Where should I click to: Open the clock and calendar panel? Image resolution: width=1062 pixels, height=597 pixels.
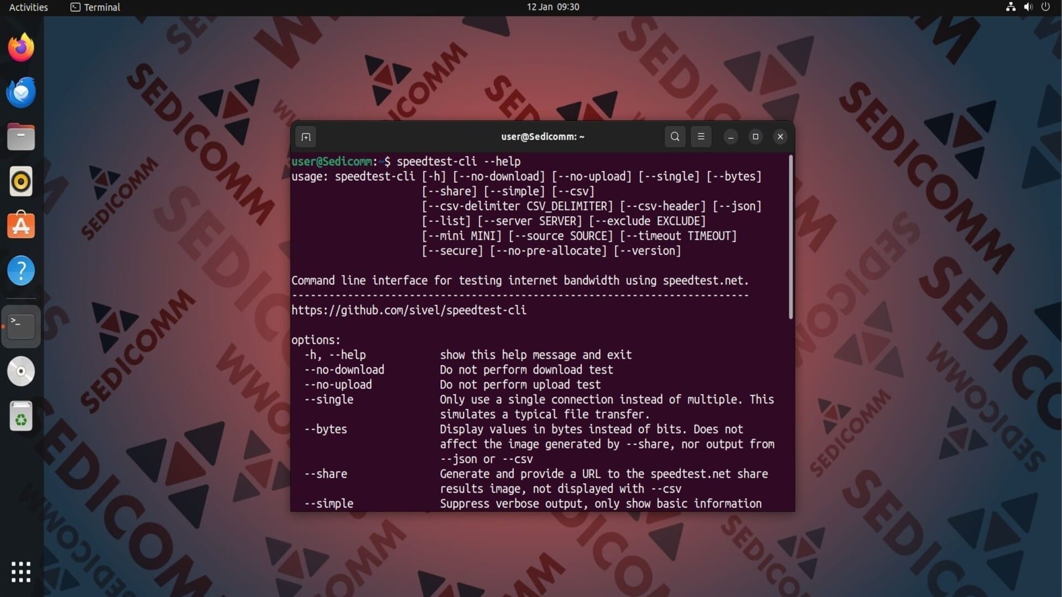pyautogui.click(x=553, y=7)
